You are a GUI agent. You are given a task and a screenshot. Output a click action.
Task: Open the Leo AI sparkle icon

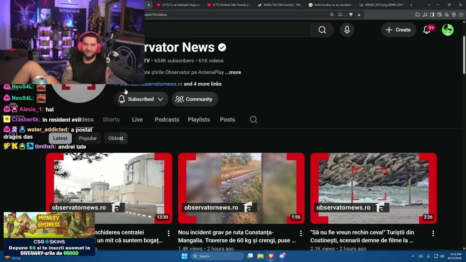tap(447, 15)
